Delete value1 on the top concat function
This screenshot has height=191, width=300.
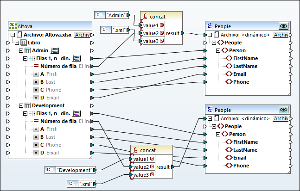(x=161, y=25)
